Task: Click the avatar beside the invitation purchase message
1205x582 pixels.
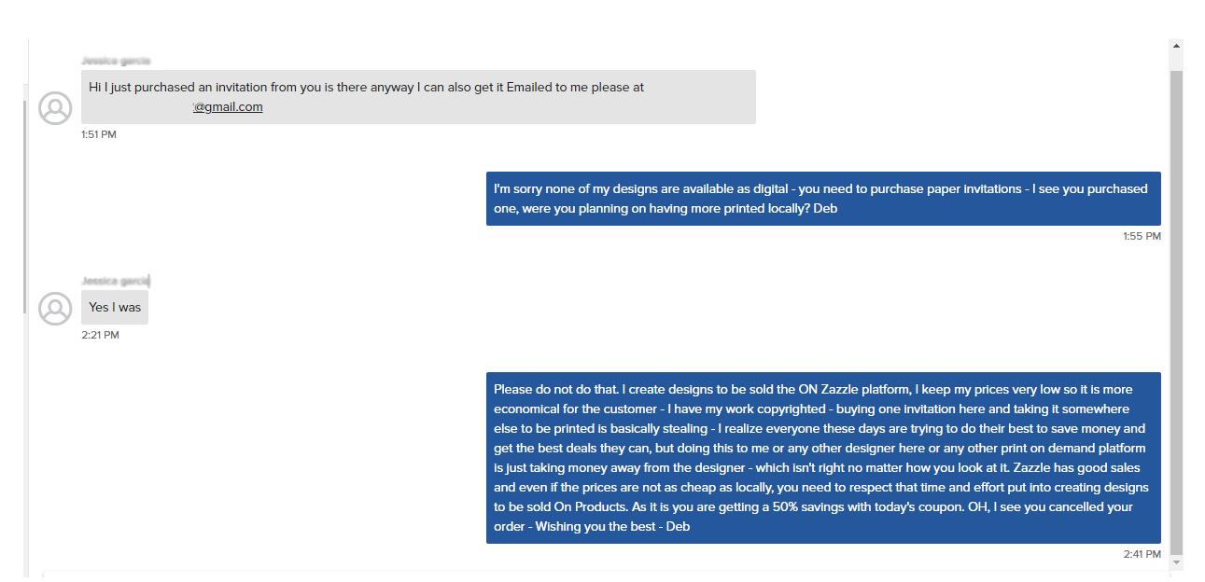Action: click(55, 107)
